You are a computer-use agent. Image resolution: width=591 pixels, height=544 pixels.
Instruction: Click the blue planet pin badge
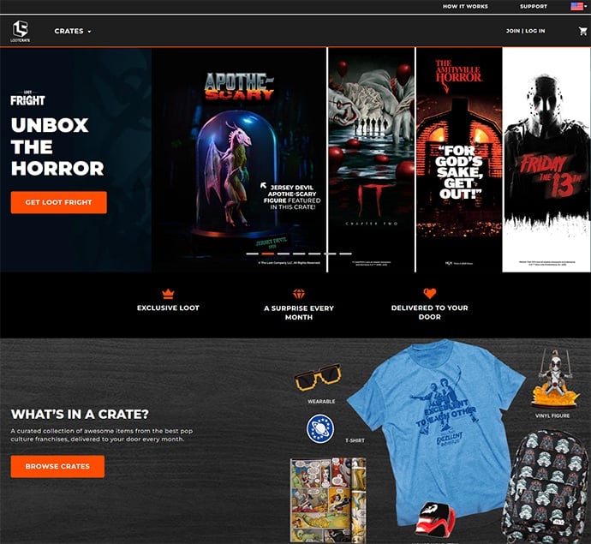(320, 429)
